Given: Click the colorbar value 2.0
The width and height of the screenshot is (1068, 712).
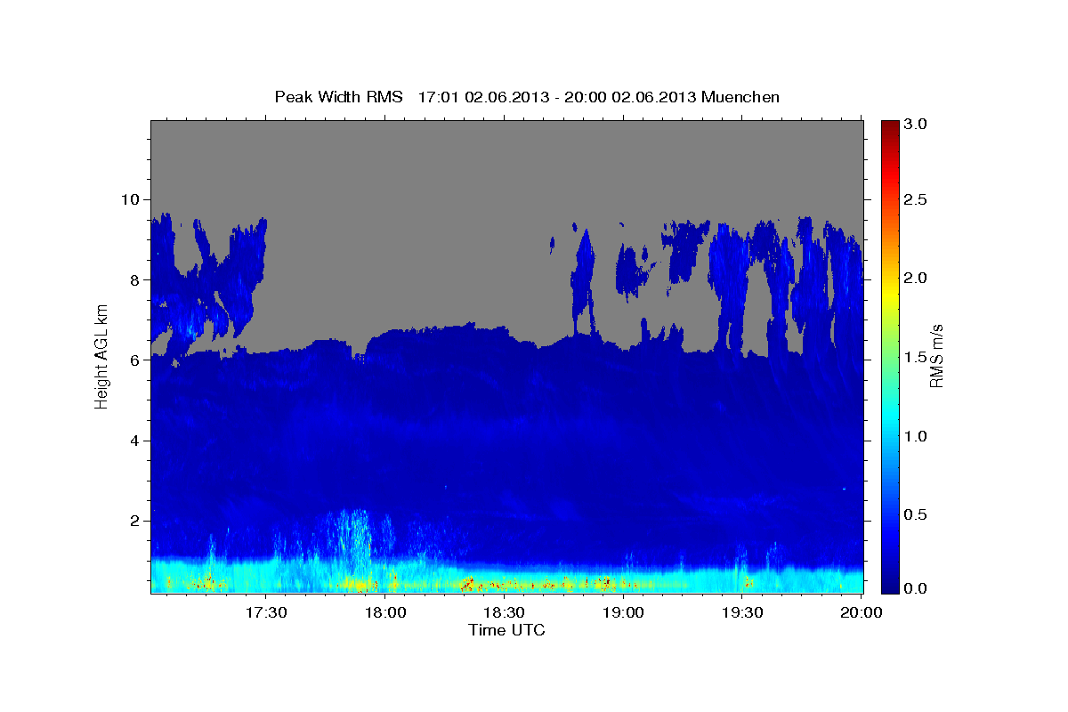Looking at the screenshot, I should pos(916,279).
